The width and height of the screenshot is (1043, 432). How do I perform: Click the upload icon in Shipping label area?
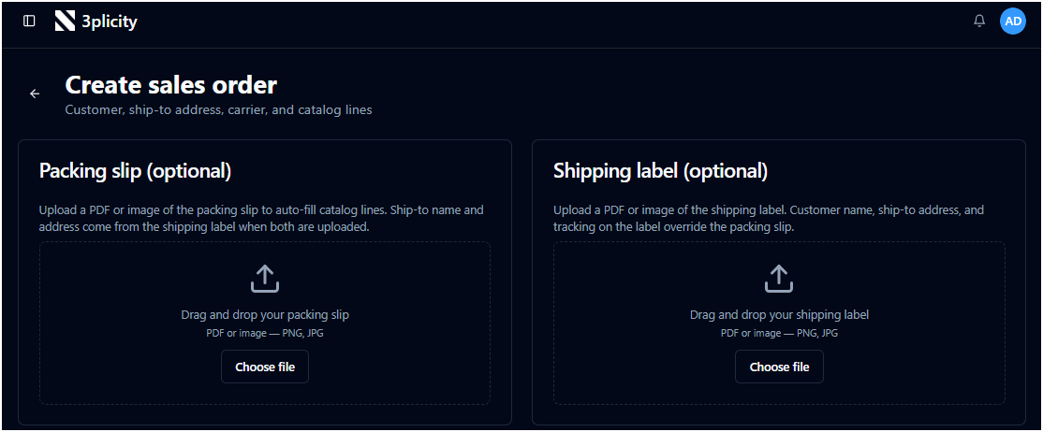pyautogui.click(x=779, y=279)
